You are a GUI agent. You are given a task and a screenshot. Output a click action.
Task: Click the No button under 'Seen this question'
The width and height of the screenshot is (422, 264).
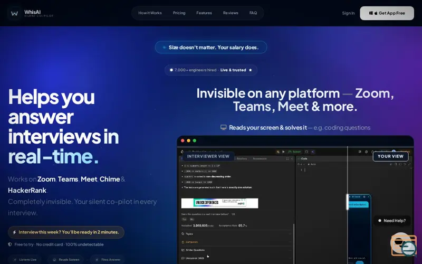(x=191, y=219)
